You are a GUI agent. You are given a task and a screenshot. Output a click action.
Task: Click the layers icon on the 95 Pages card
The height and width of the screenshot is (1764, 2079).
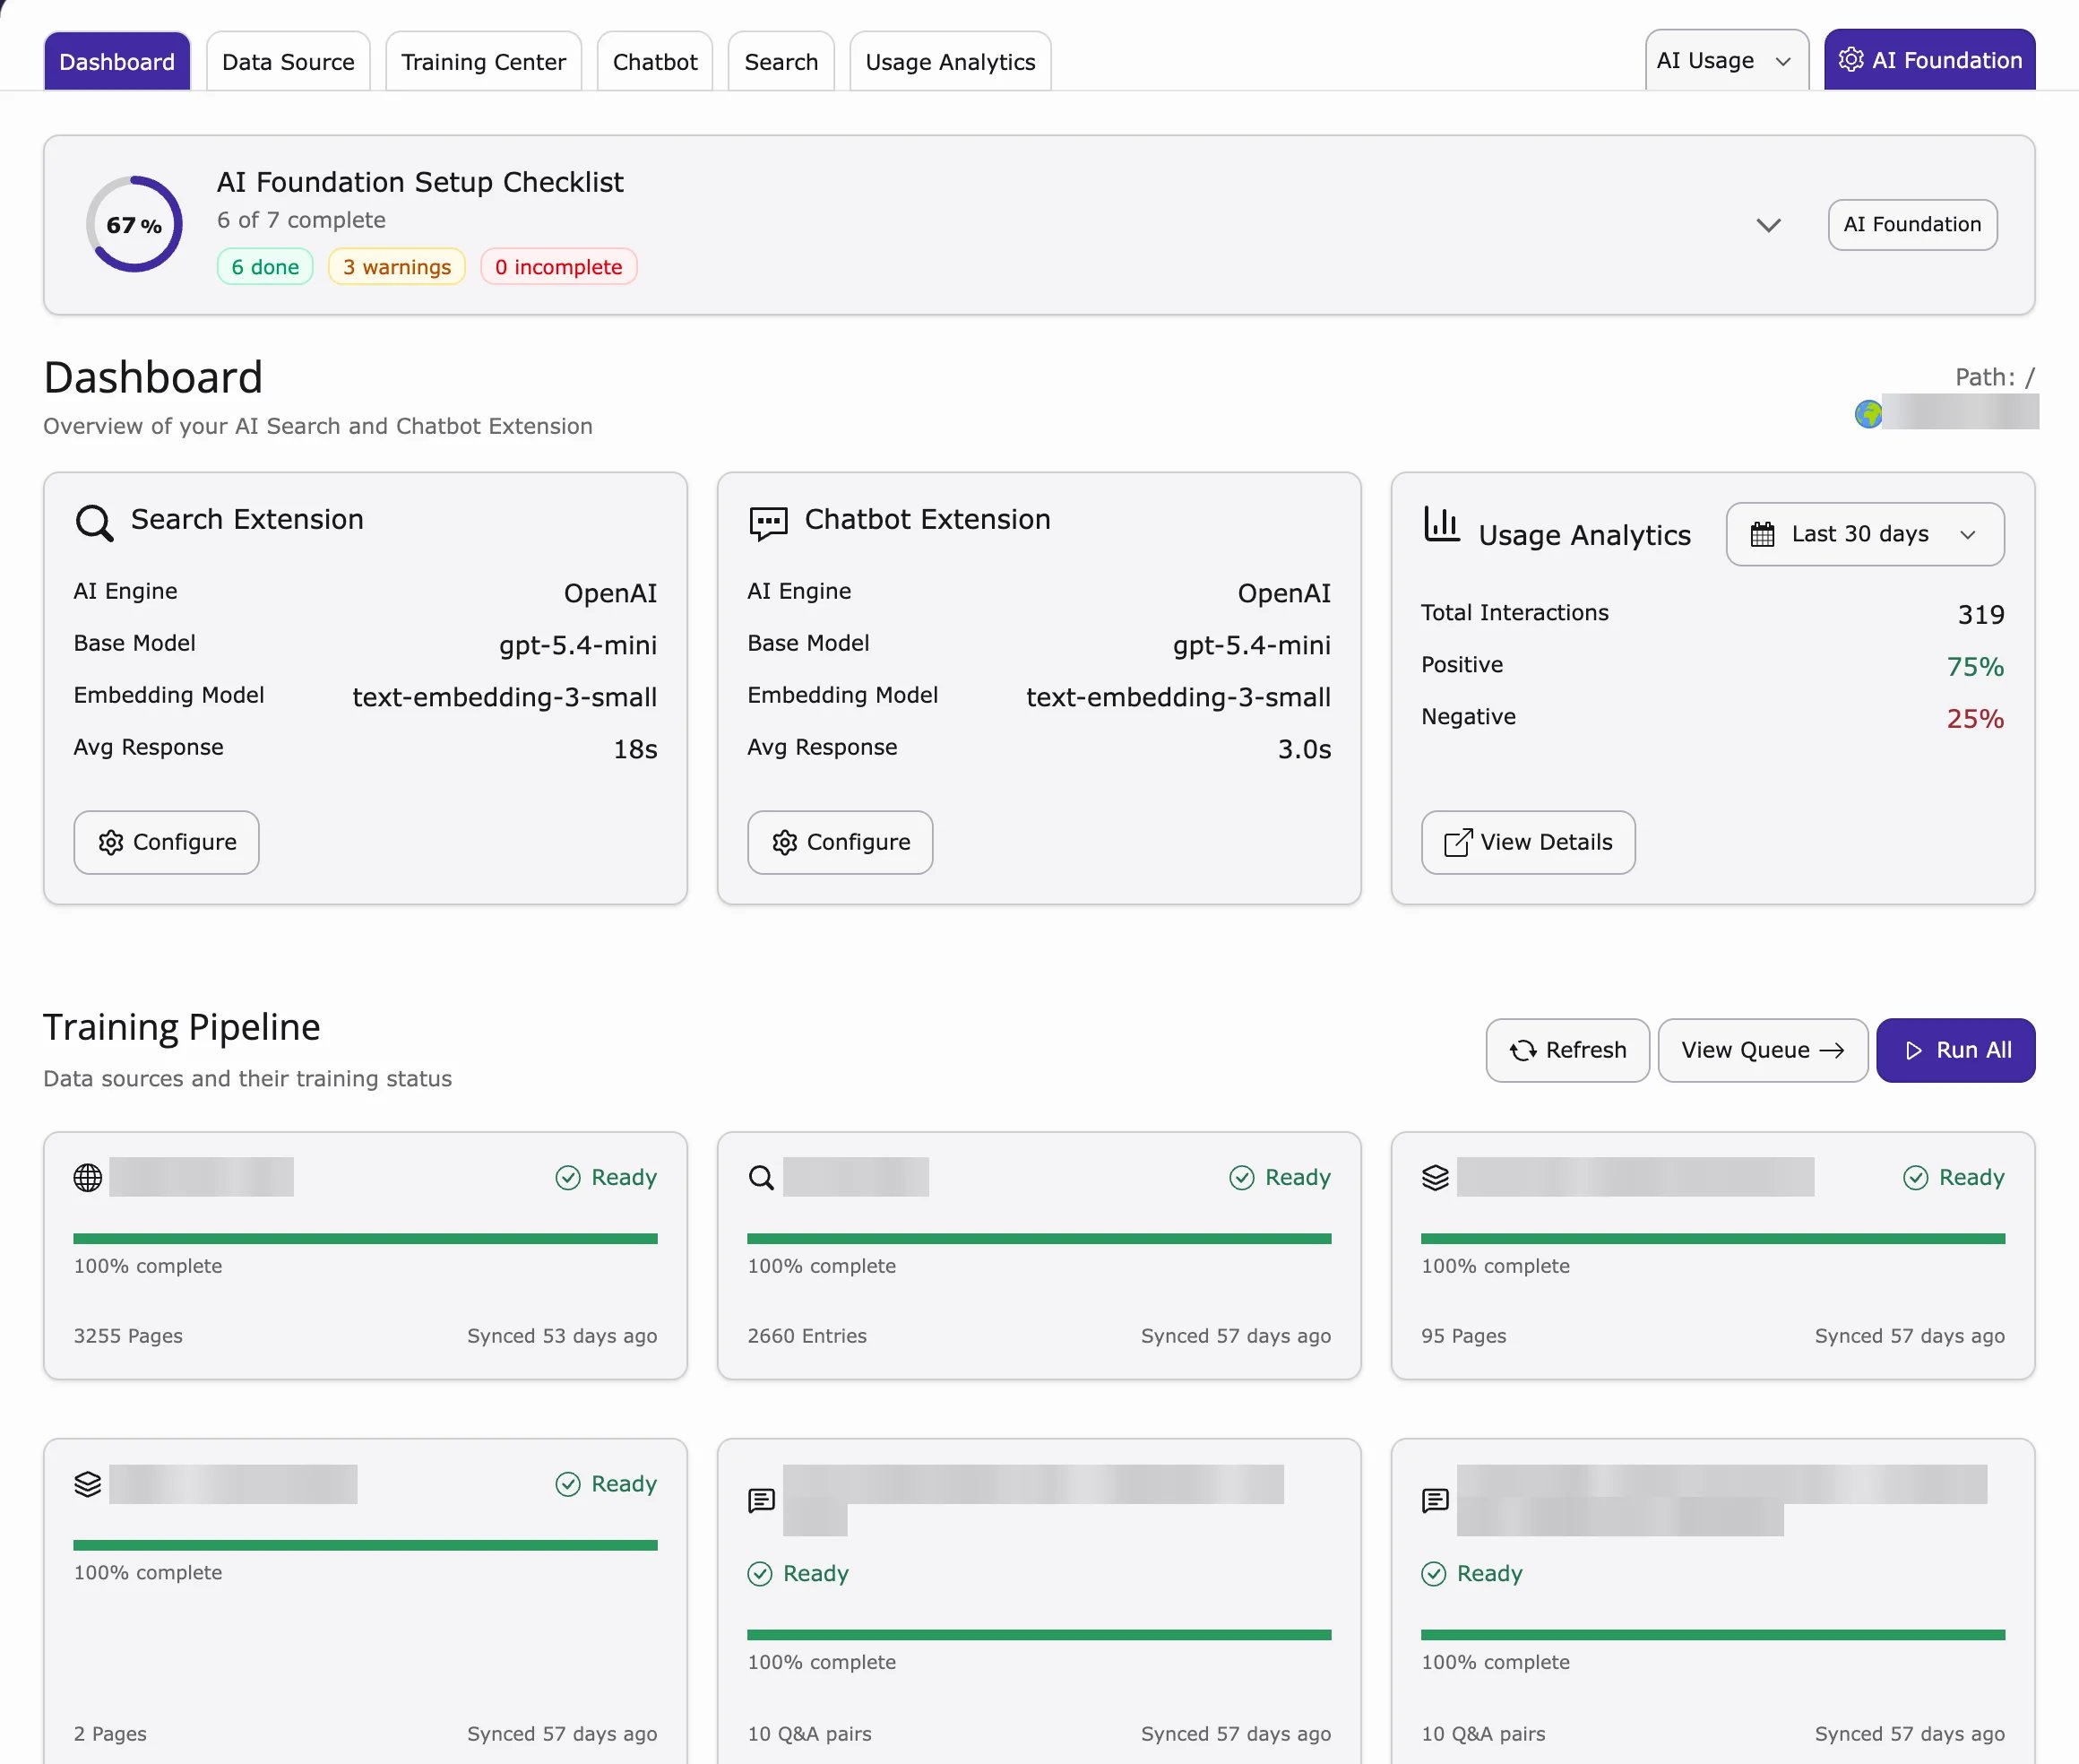(1436, 1177)
